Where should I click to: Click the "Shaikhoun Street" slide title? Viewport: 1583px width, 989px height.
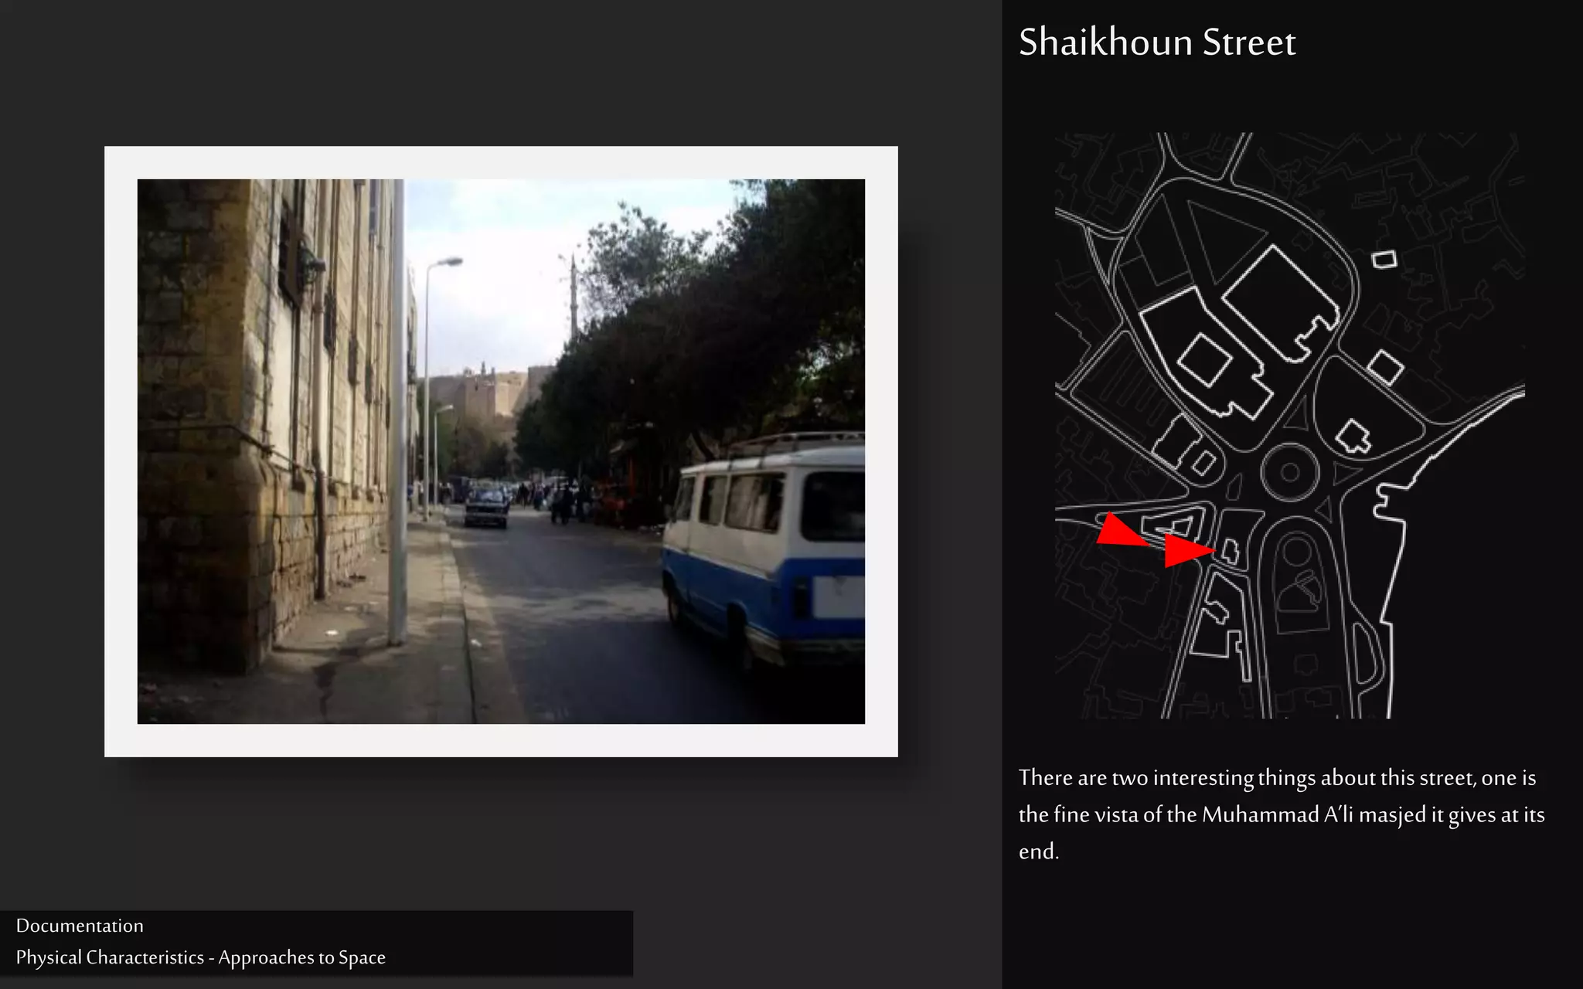[1156, 42]
